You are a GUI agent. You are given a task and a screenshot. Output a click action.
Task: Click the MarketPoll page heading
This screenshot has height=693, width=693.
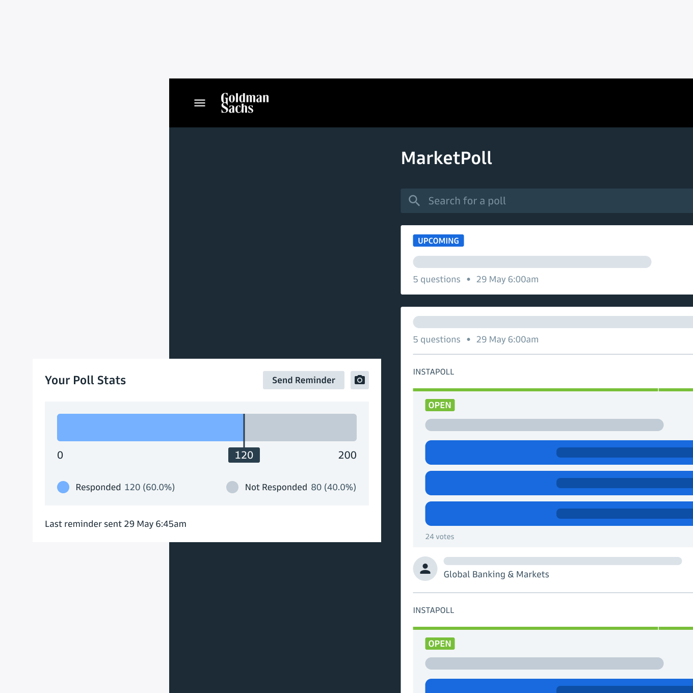click(x=446, y=158)
